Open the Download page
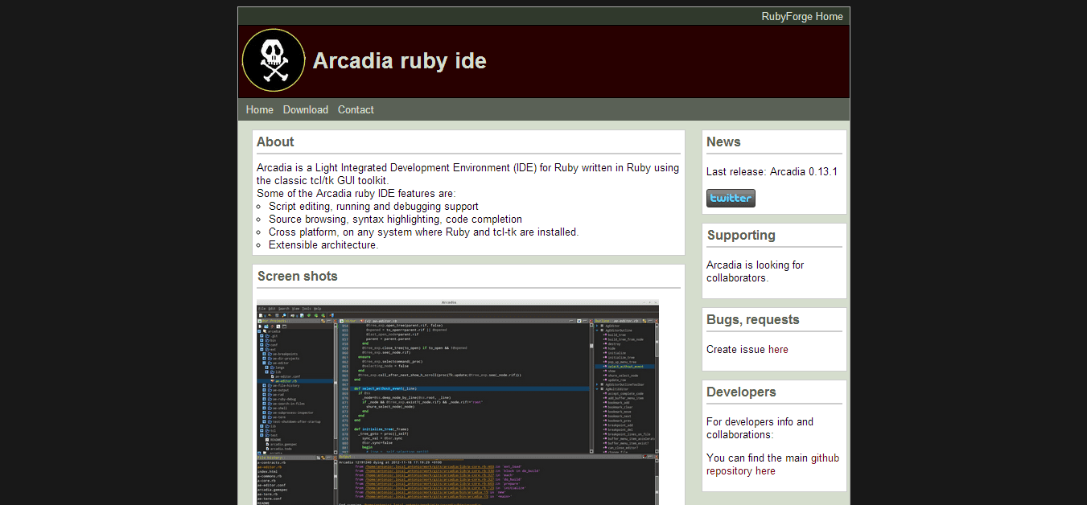 pos(306,109)
